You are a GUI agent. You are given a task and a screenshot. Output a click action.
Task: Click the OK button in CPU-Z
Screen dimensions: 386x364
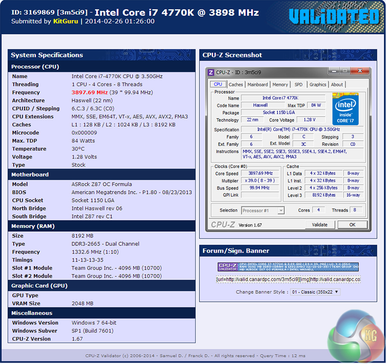point(352,225)
